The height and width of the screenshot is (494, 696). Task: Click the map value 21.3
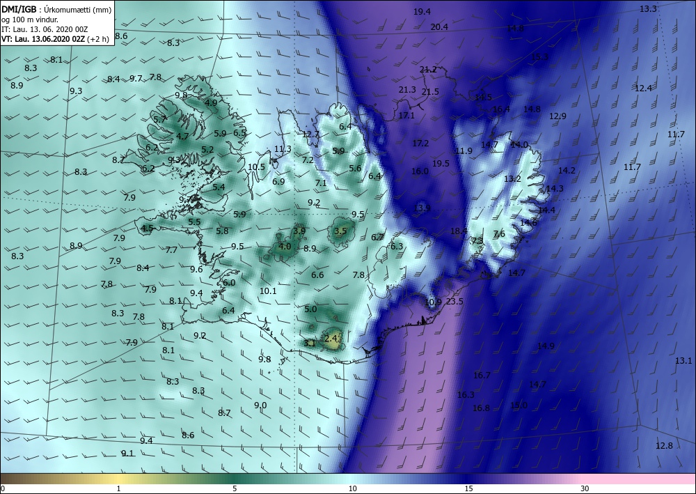point(407,90)
